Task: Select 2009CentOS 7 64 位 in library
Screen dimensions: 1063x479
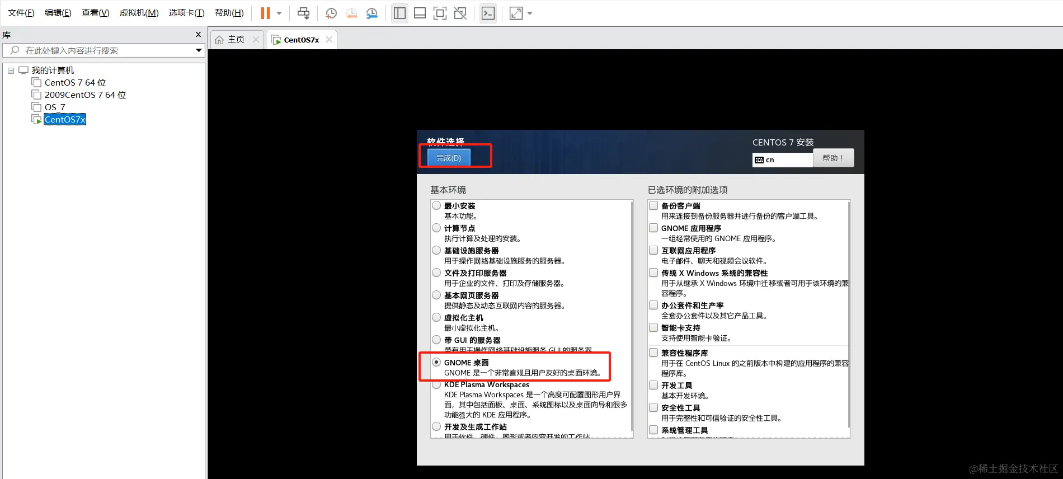Action: click(85, 95)
